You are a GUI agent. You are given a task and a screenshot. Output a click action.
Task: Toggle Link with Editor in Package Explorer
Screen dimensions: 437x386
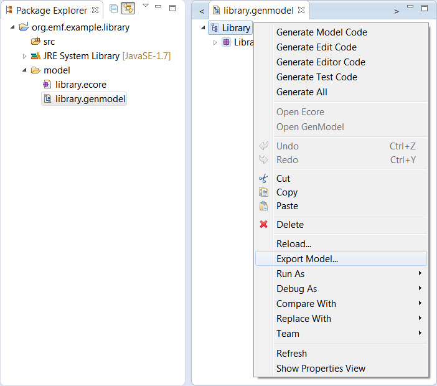coord(128,8)
